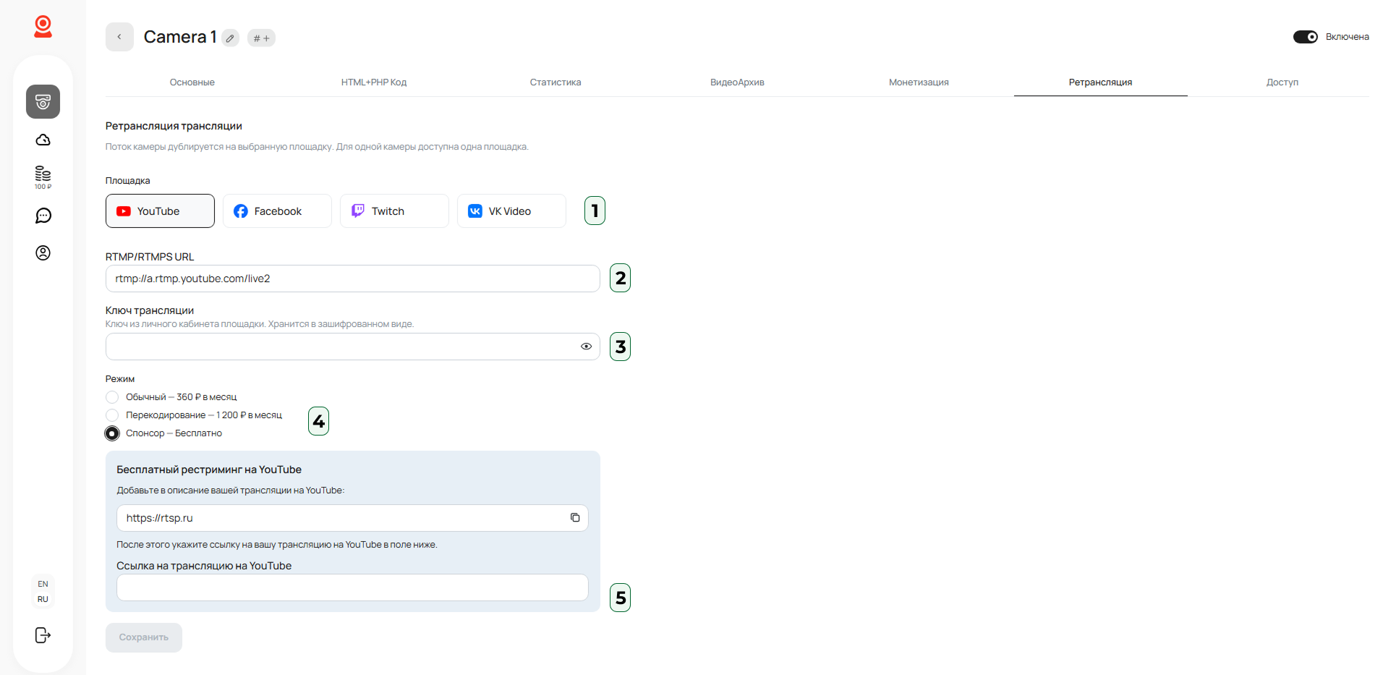
Task: Switch the language to RU
Action: pos(43,599)
